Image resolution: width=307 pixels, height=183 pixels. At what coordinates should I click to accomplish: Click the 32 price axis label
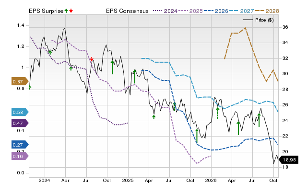point(285,58)
